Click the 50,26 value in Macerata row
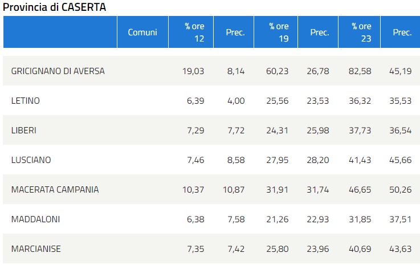The width and height of the screenshot is (420, 265). pyautogui.click(x=401, y=190)
